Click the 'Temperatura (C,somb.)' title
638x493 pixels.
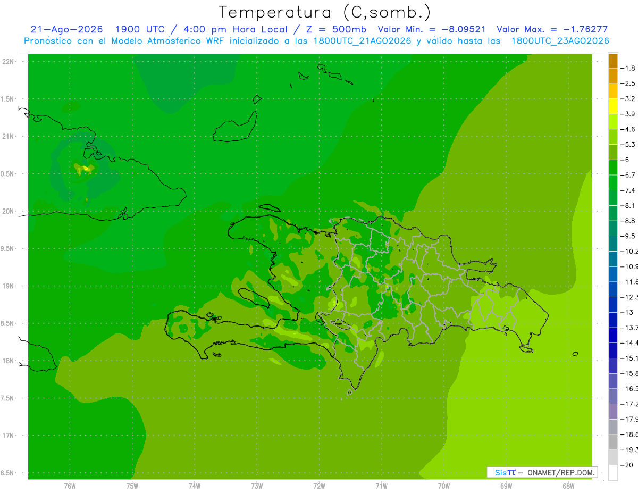tap(324, 12)
